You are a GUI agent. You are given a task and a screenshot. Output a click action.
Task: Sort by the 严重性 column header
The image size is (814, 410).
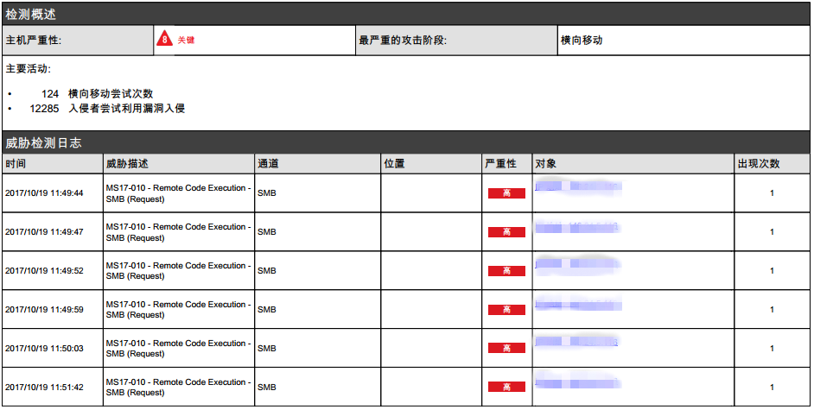tap(501, 163)
